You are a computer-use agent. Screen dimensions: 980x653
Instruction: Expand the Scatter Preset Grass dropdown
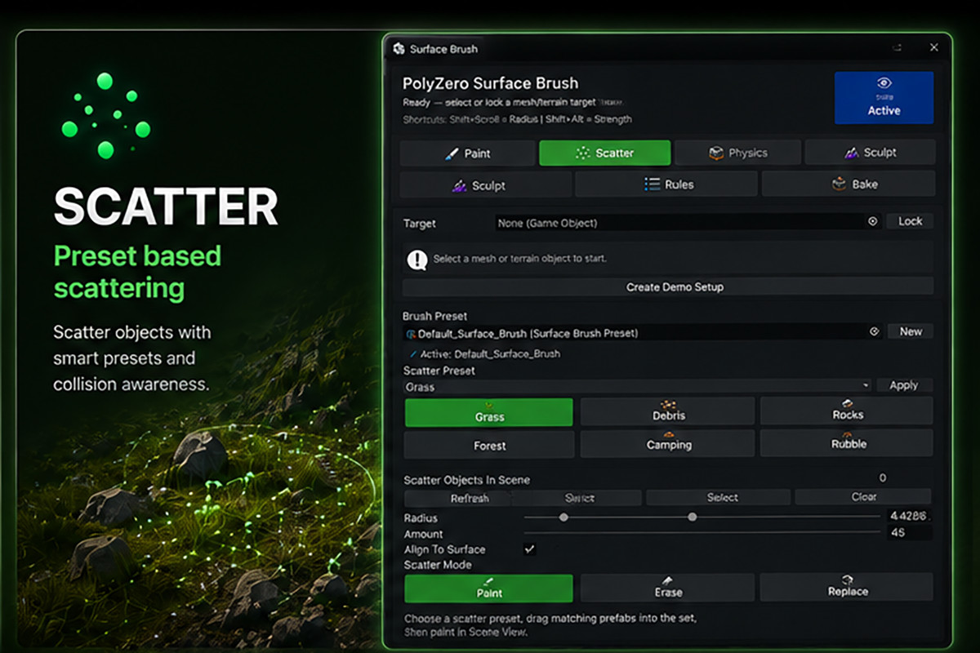(638, 386)
